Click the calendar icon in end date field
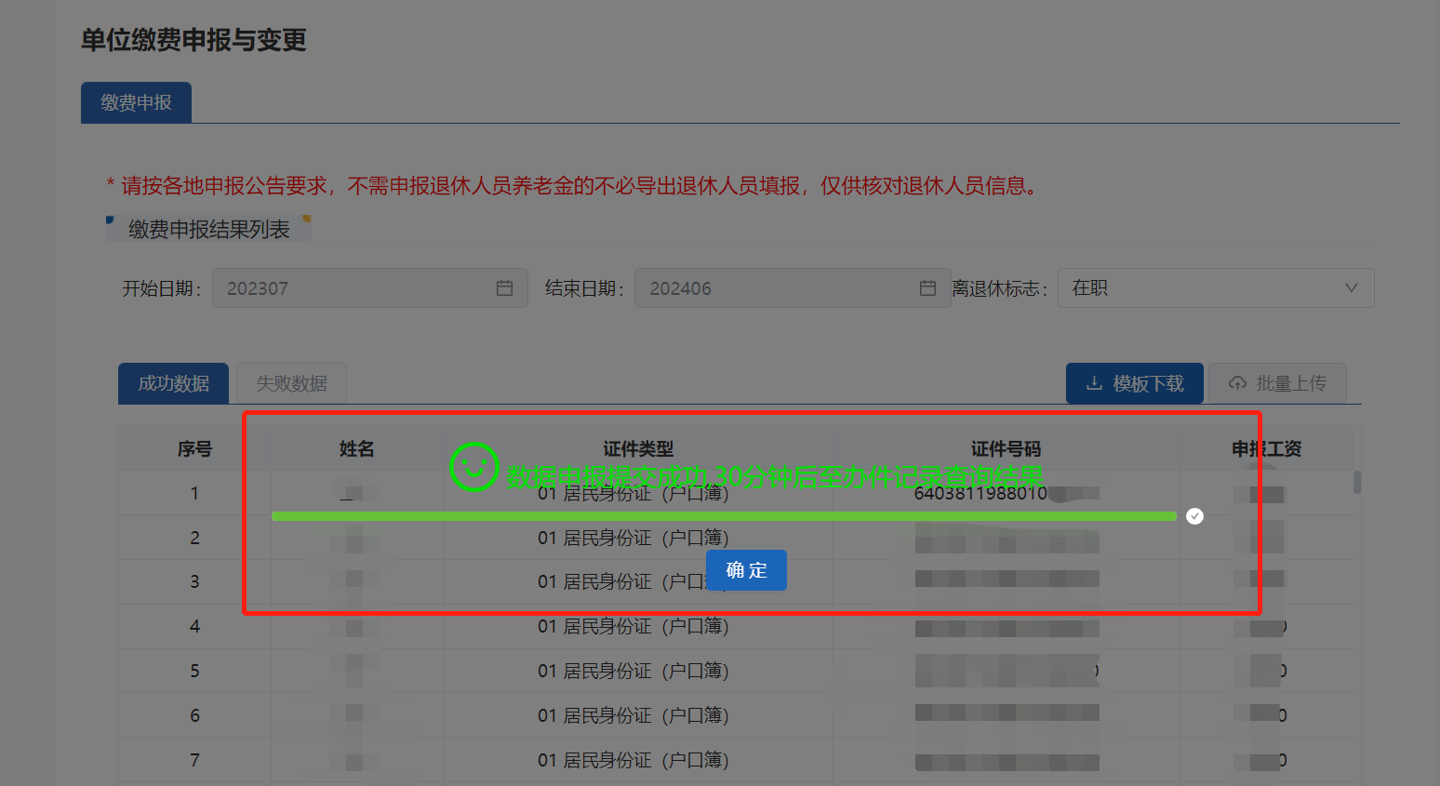Image resolution: width=1440 pixels, height=786 pixels. (x=927, y=288)
